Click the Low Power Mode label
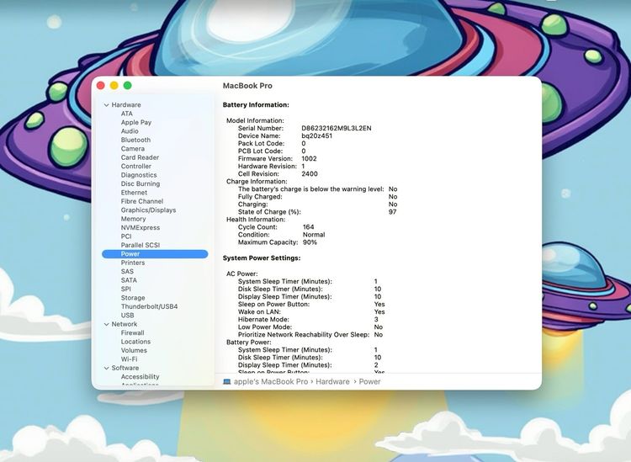This screenshot has height=462, width=631. pyautogui.click(x=265, y=327)
